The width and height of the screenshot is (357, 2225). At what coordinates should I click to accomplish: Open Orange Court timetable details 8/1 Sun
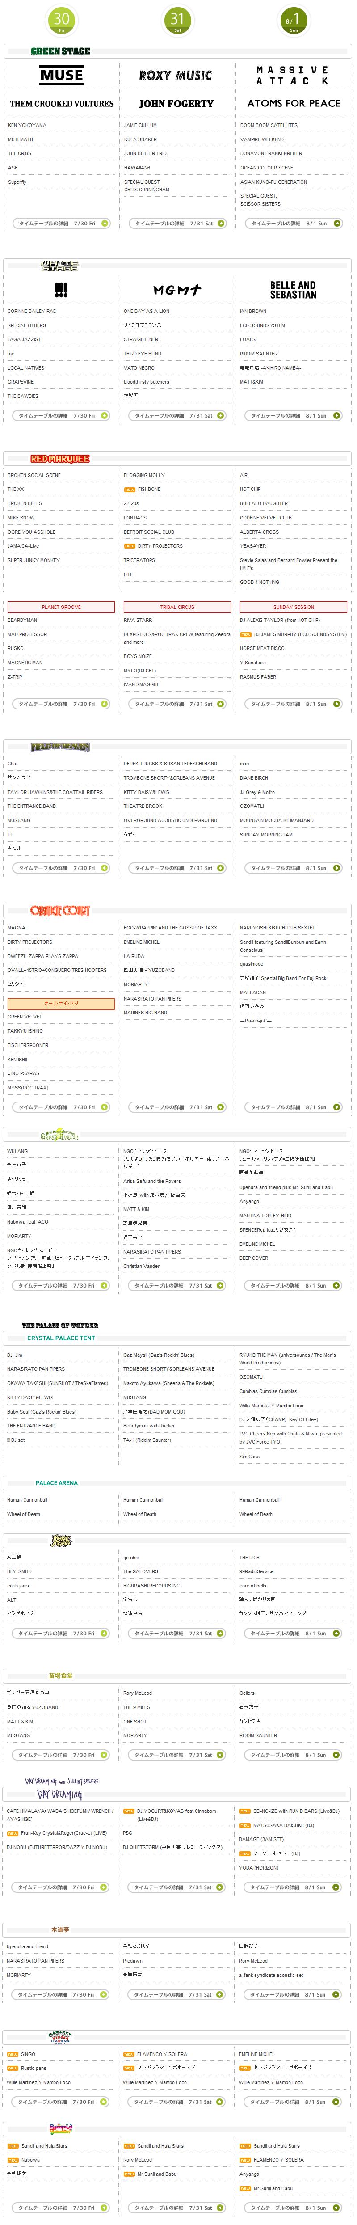point(293,1106)
